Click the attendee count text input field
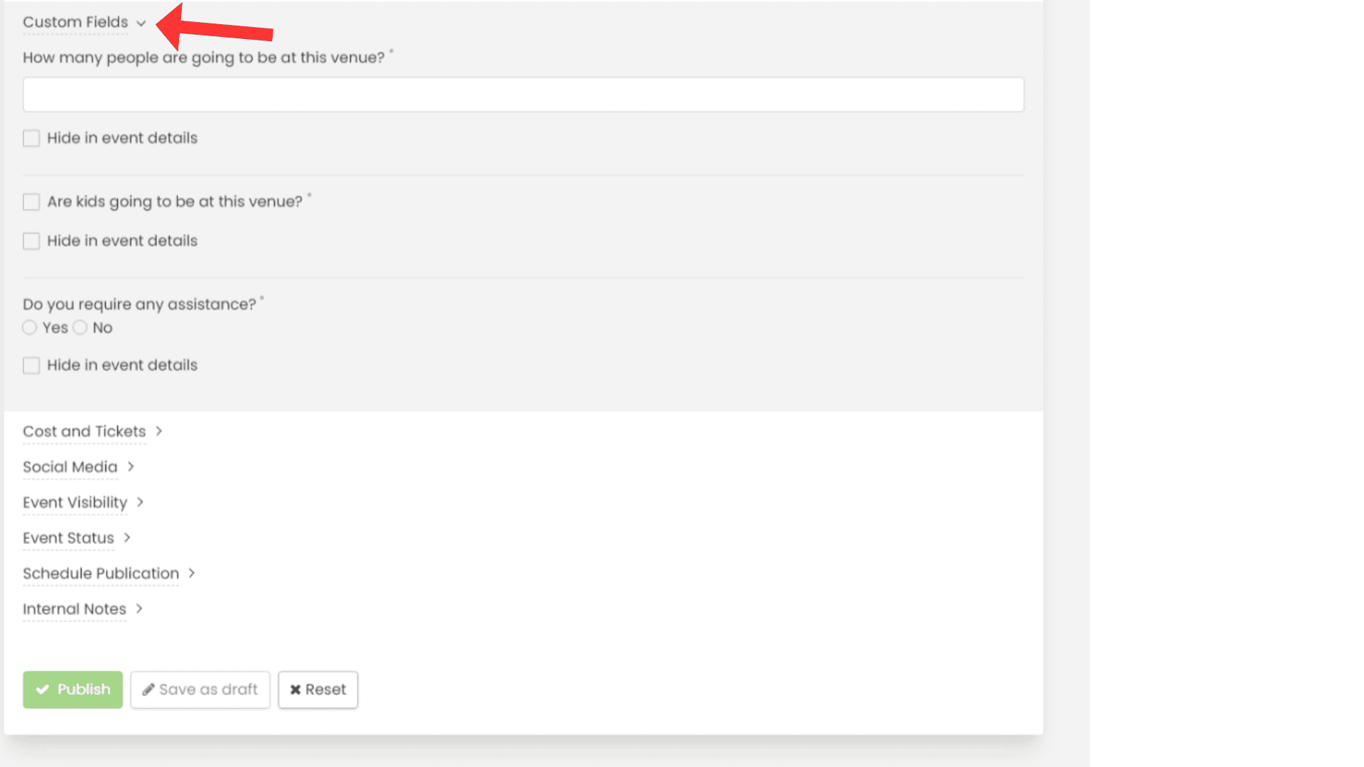The height and width of the screenshot is (767, 1364). pyautogui.click(x=523, y=94)
